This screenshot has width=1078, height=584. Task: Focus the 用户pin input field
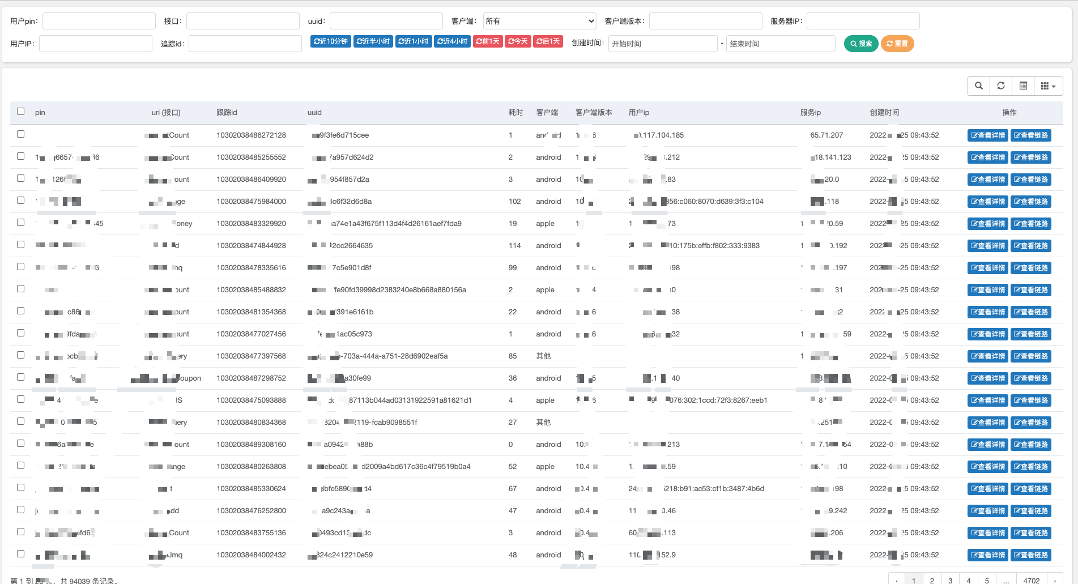point(99,21)
